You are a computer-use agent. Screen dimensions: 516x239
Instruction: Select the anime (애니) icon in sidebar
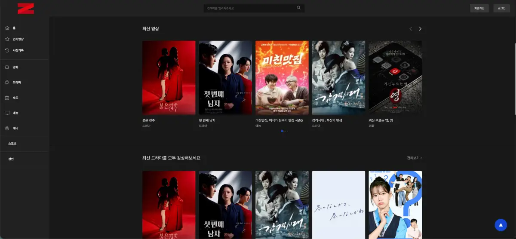7,128
